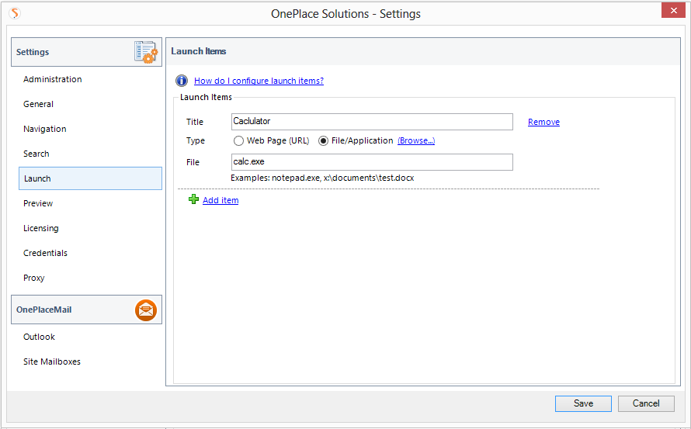Show the Licensing settings page
This screenshot has height=429, width=691.
tap(40, 228)
